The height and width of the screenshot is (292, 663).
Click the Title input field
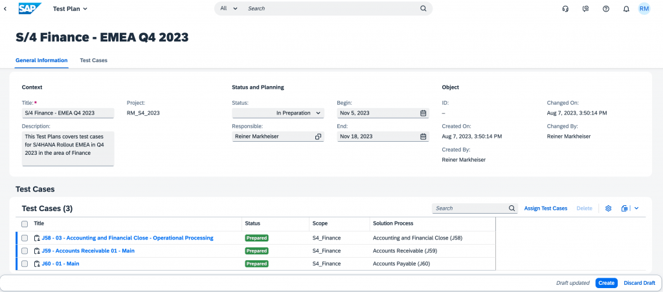[68, 113]
